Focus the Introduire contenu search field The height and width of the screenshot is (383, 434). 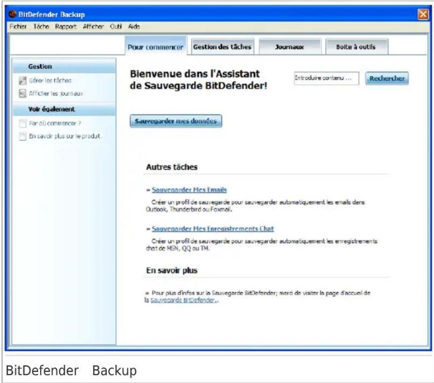327,78
